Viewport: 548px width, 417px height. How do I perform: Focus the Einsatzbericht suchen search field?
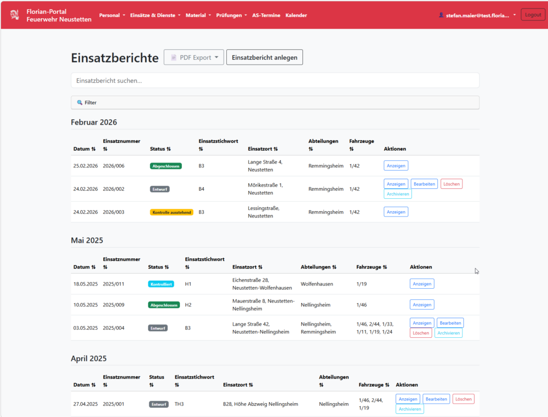(275, 81)
